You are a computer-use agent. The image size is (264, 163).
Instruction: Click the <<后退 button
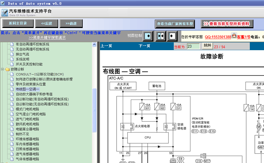[47, 24]
